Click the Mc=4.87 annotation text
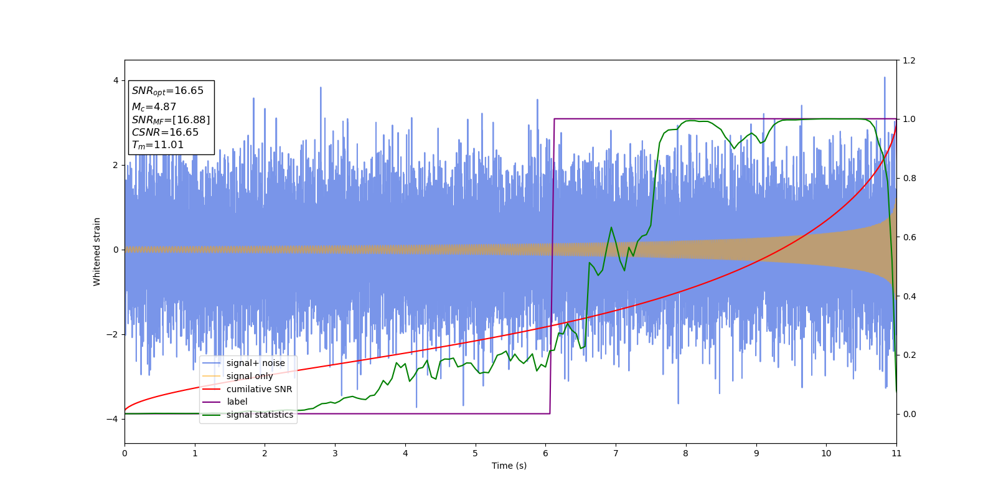Image resolution: width=996 pixels, height=498 pixels. click(154, 107)
